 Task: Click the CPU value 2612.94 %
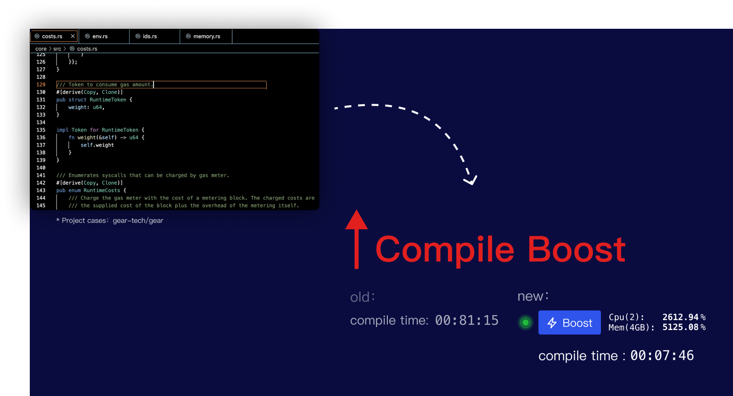pos(684,317)
